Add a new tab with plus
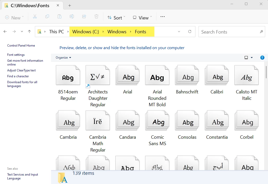Viewport: 268px width, 184px height. click(x=70, y=5)
